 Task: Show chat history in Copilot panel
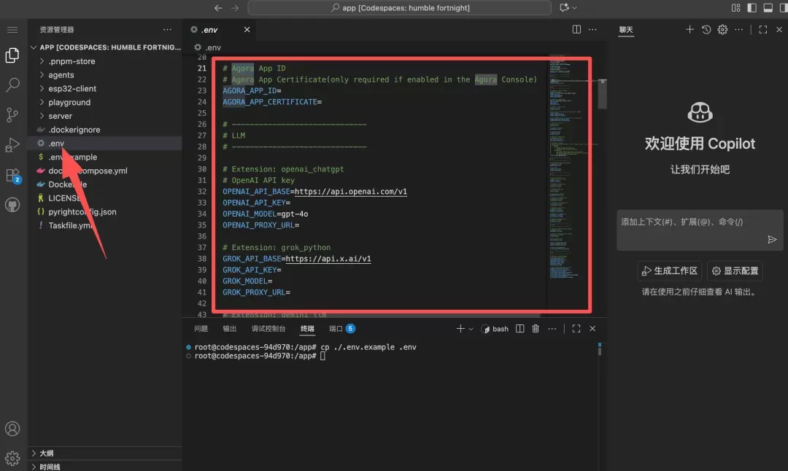(706, 30)
